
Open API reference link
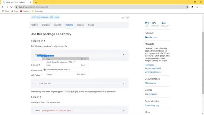pyautogui.click(x=150, y=83)
